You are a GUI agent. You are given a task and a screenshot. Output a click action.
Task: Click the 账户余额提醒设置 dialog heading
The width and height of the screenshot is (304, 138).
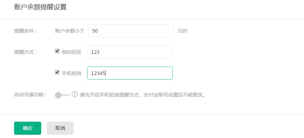click(x=40, y=7)
